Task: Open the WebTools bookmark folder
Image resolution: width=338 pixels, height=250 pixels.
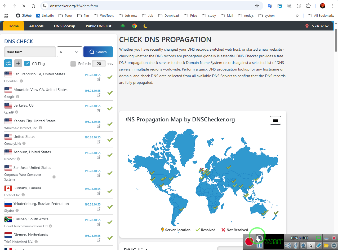Action: pos(104,16)
